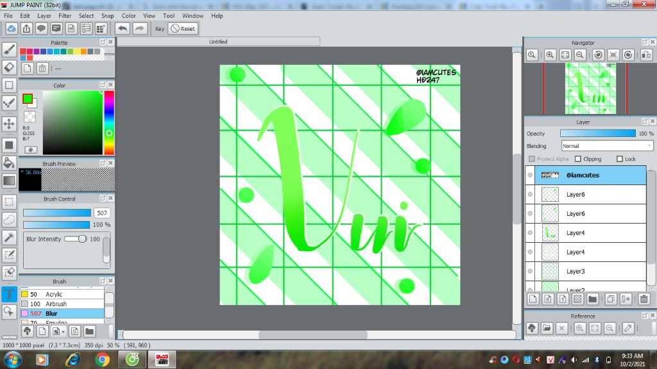Choose the Shape rectangle tool
The width and height of the screenshot is (657, 369).
(9, 85)
